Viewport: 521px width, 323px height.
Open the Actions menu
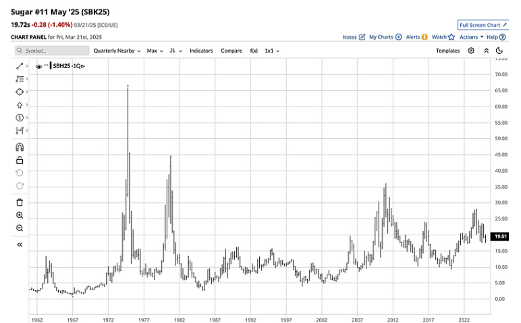coord(471,37)
